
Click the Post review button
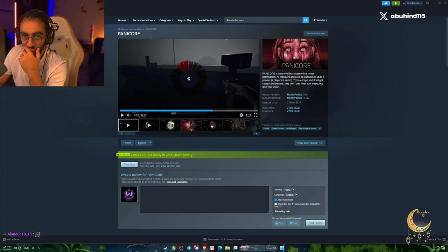point(315,223)
